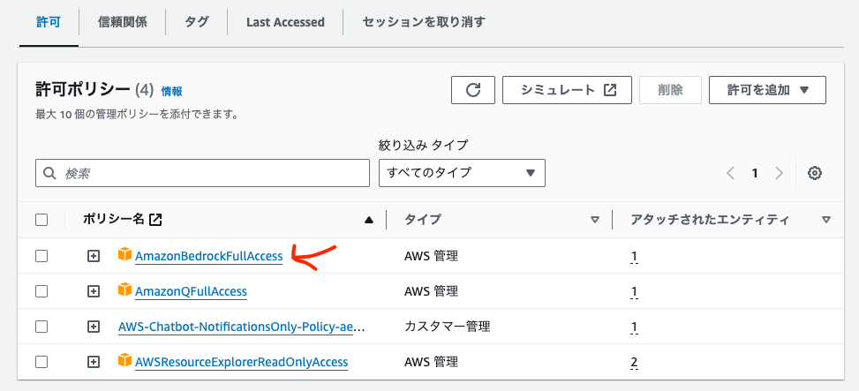Go to the previous page arrow

click(731, 173)
